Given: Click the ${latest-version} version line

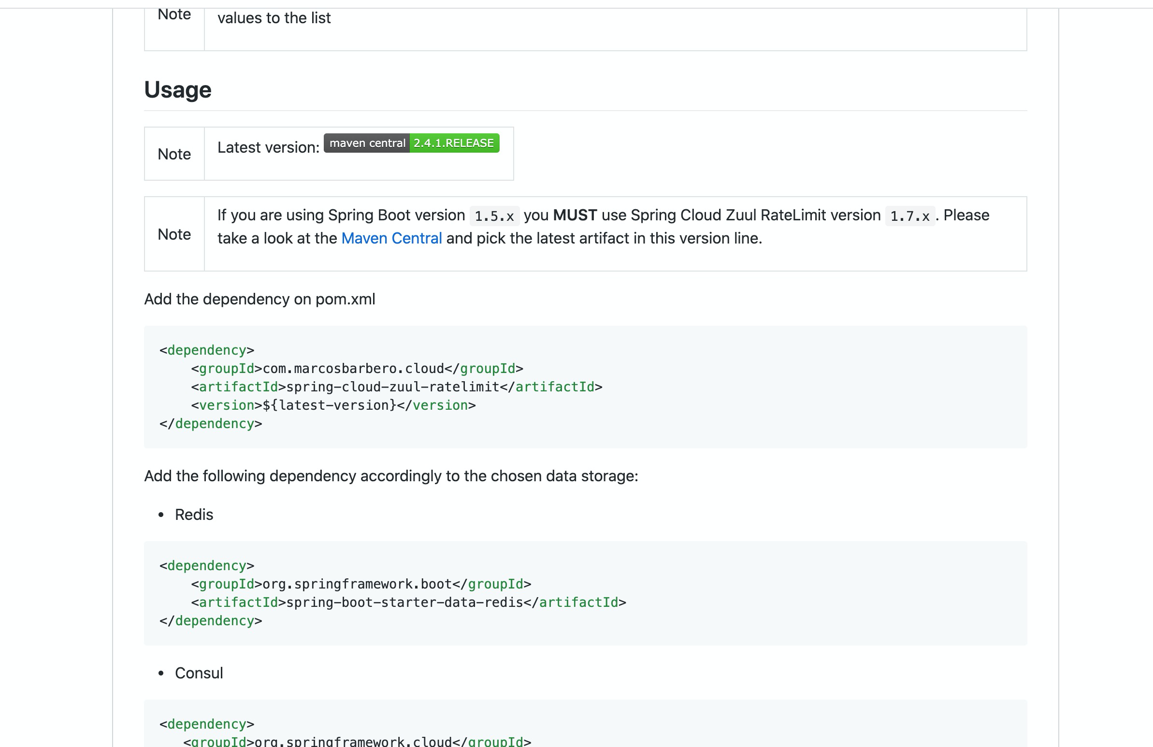Looking at the screenshot, I should 333,405.
